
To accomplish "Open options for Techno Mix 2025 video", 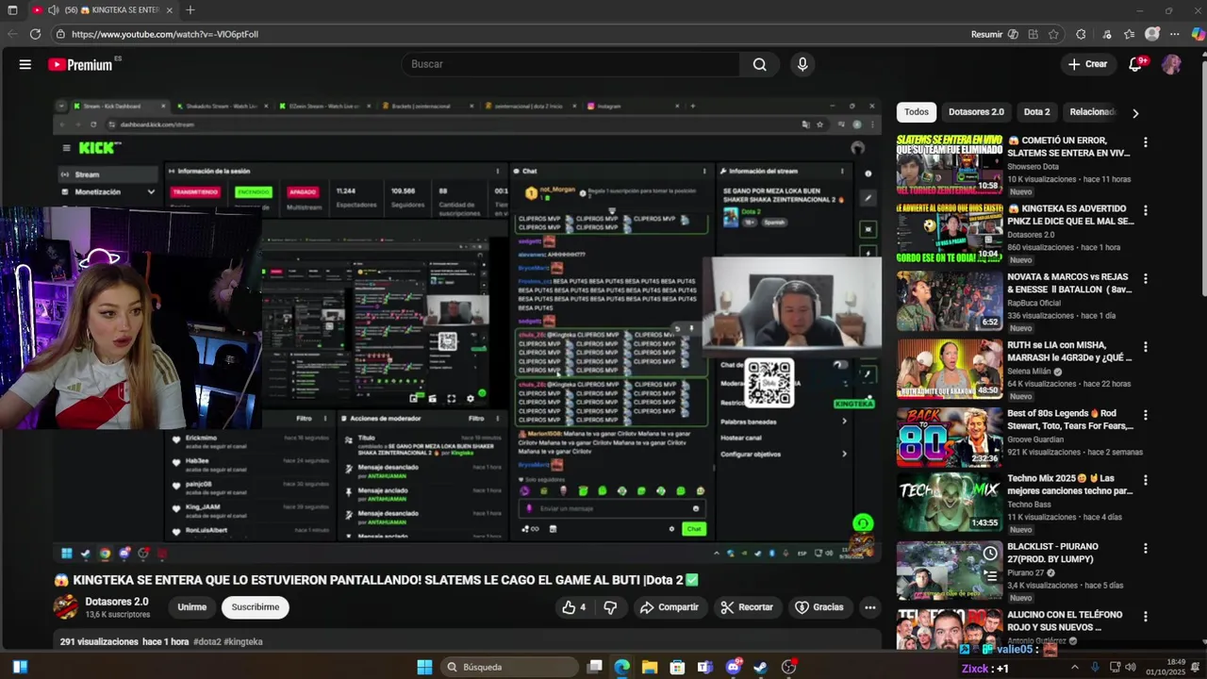I will pos(1146,480).
